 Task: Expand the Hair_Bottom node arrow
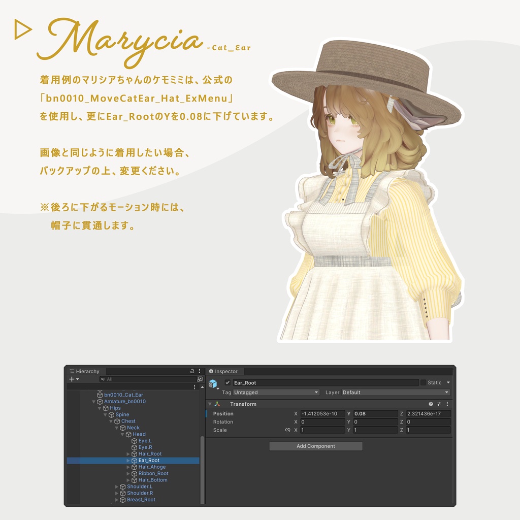tap(128, 480)
